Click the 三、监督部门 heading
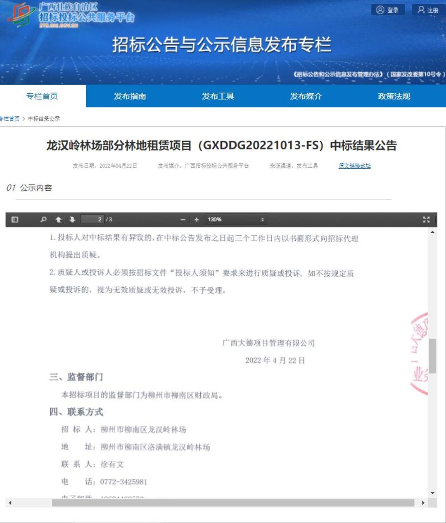The width and height of the screenshot is (446, 523). pyautogui.click(x=76, y=377)
